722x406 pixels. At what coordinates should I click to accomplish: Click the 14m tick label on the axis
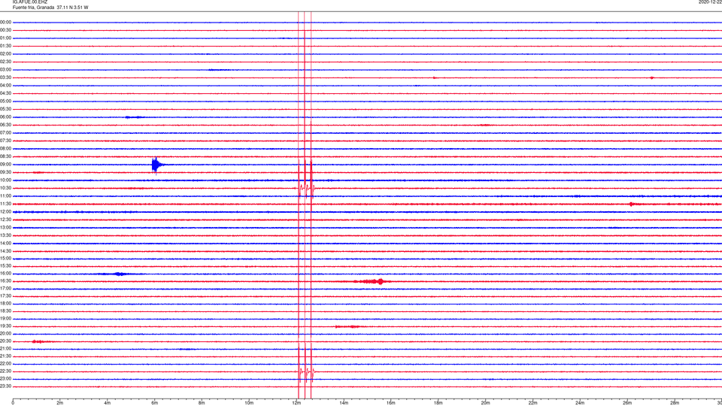point(344,403)
